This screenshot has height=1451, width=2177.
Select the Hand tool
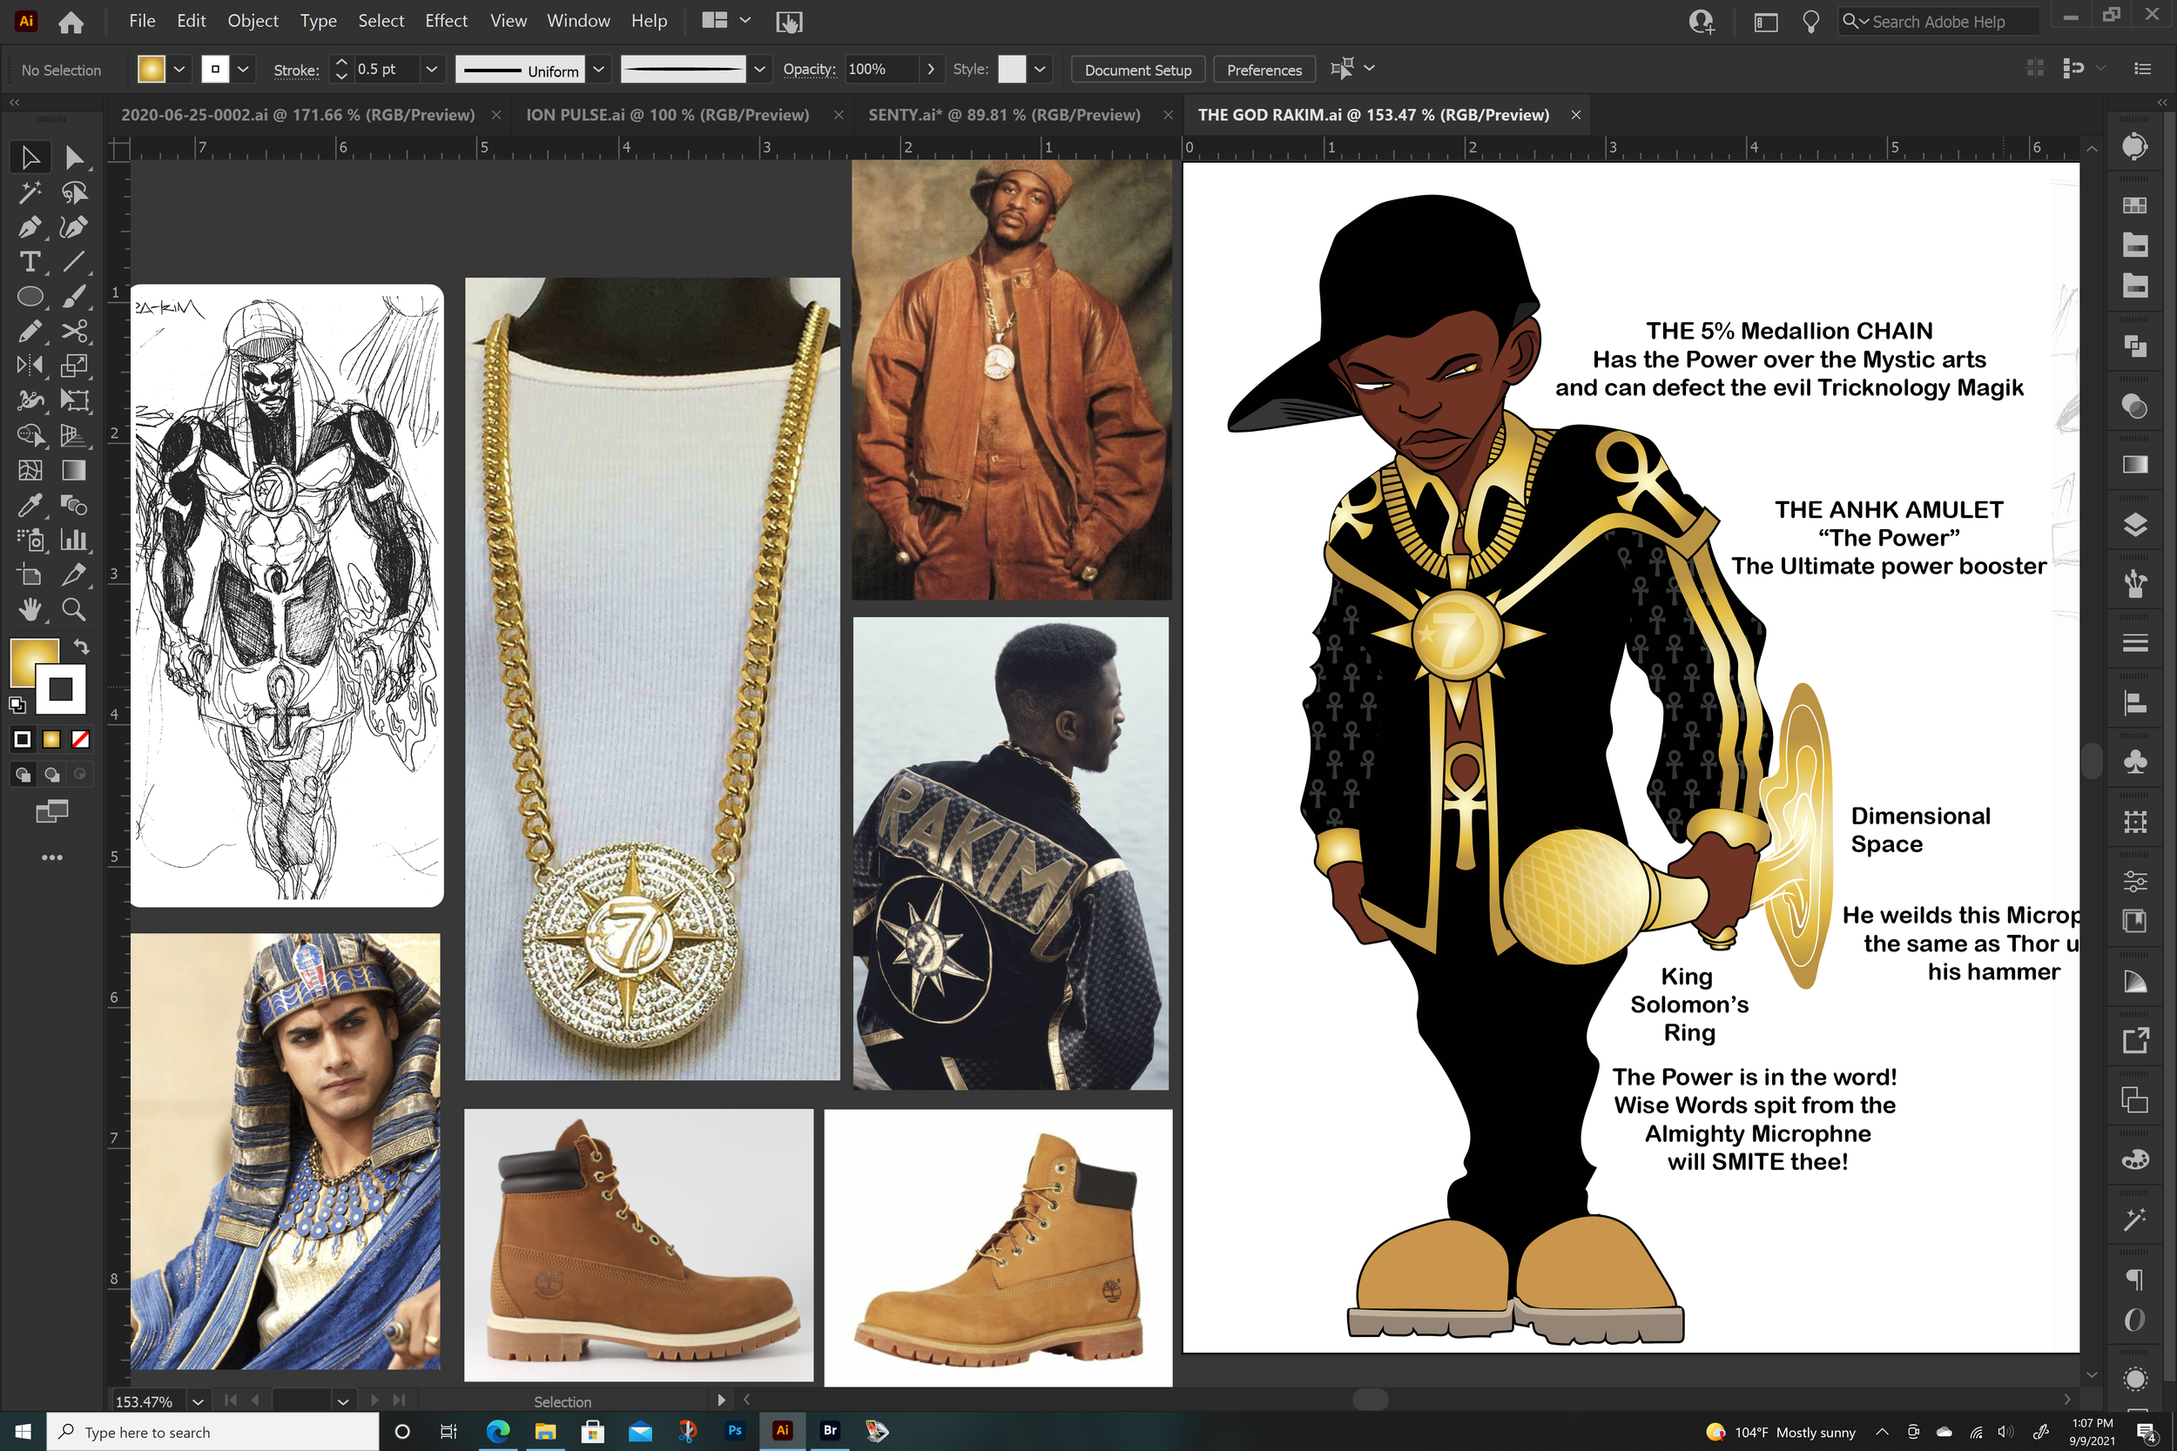30,610
